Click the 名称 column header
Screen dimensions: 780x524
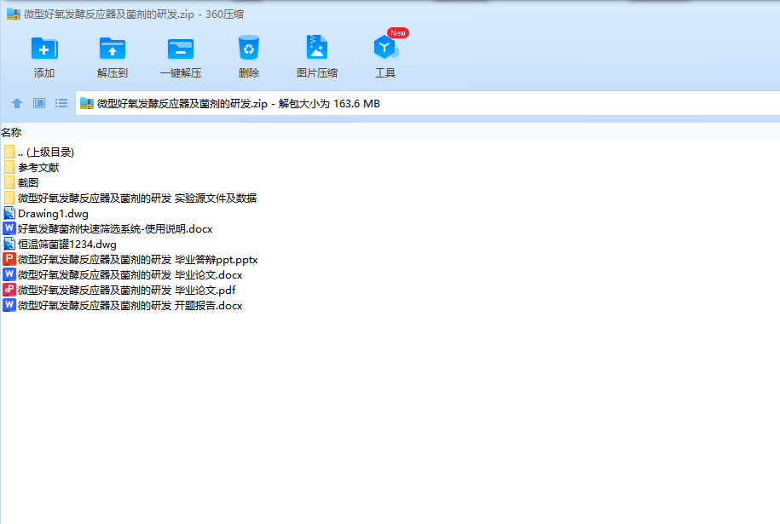tap(11, 133)
